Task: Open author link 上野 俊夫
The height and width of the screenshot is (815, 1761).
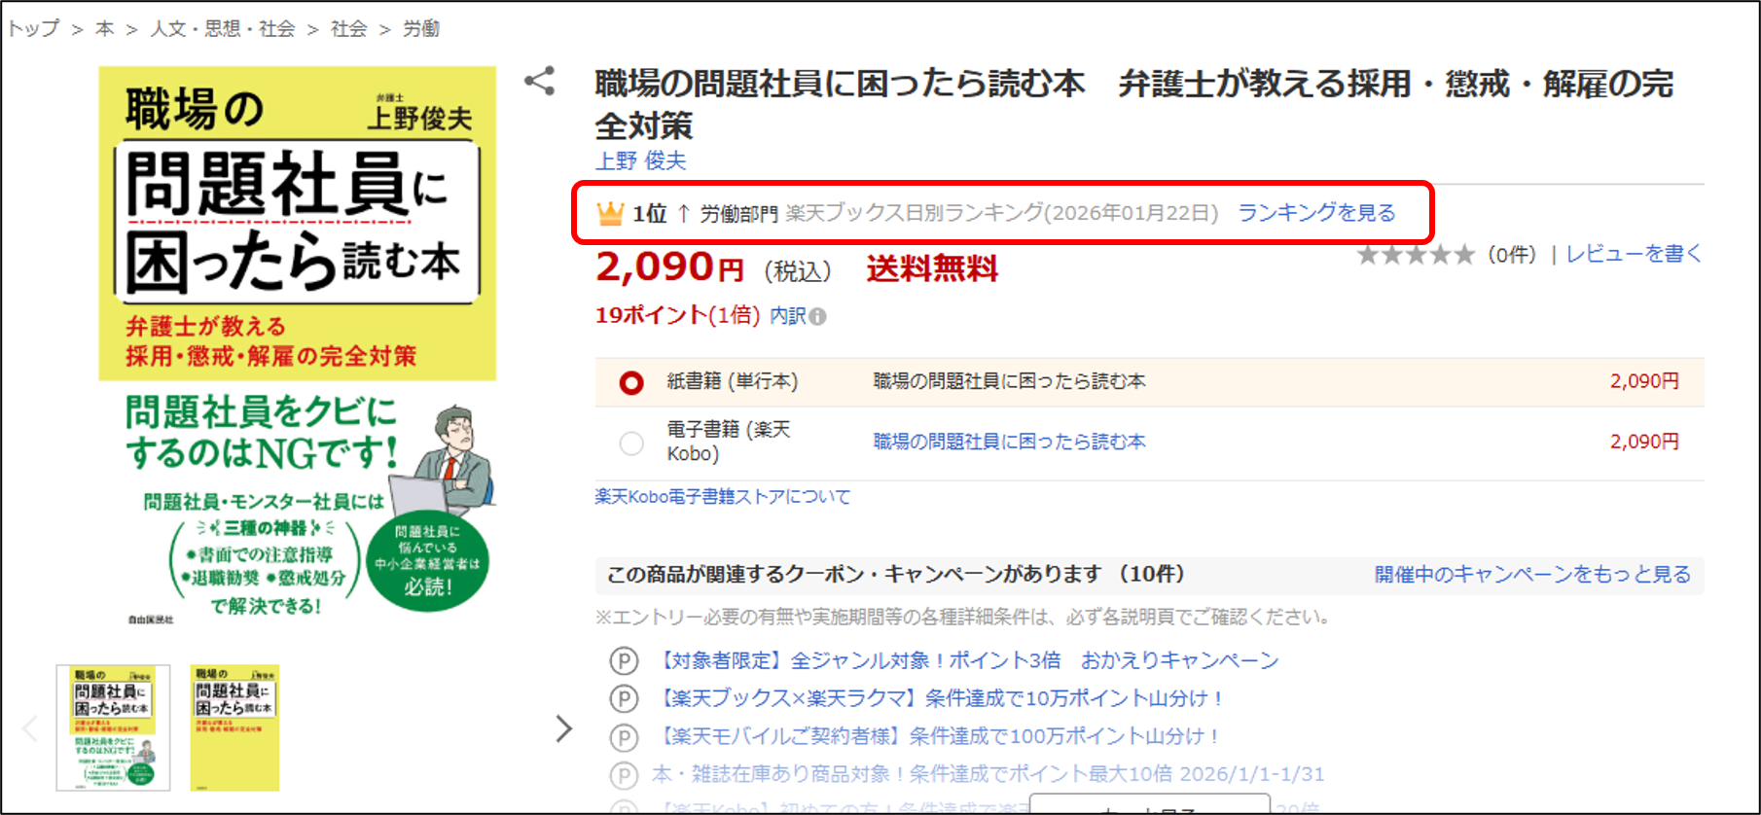Action: tap(640, 160)
